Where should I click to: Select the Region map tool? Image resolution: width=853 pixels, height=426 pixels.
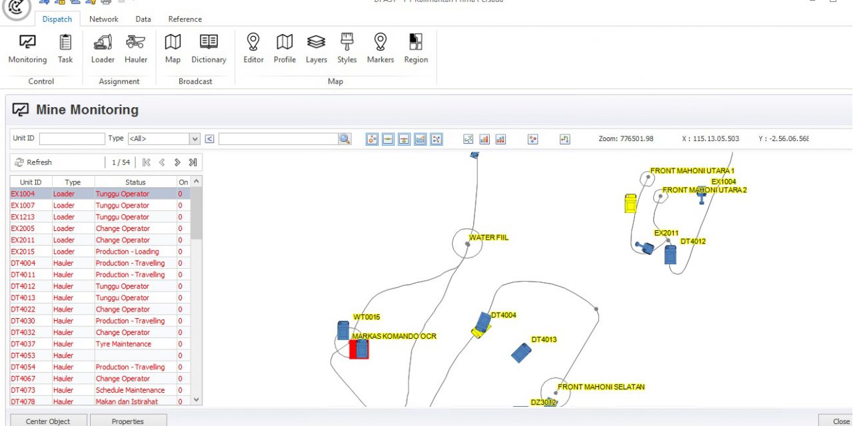416,49
